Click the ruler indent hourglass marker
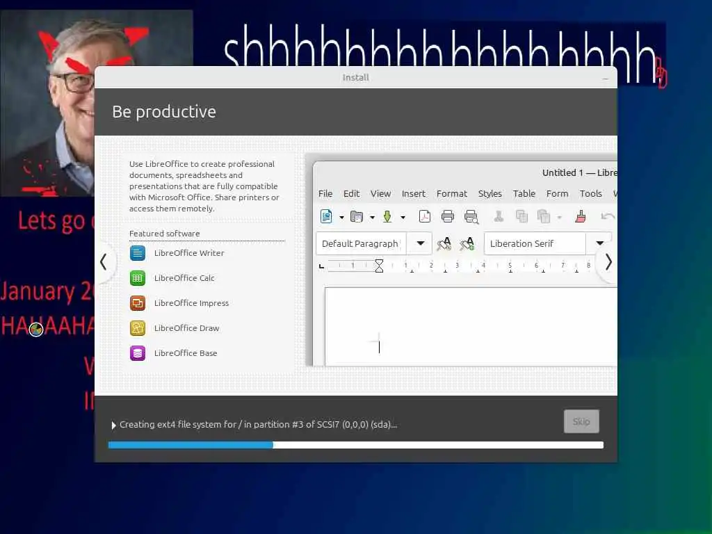The height and width of the screenshot is (534, 712). point(379,266)
